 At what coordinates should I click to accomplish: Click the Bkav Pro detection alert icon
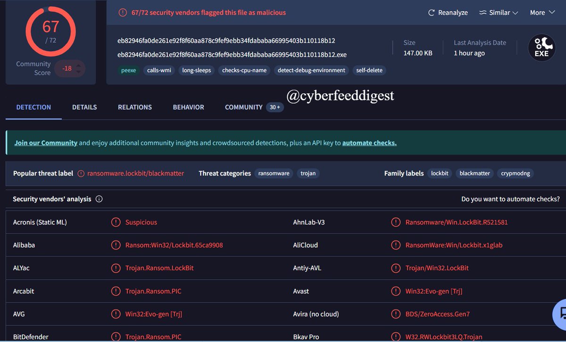396,337
